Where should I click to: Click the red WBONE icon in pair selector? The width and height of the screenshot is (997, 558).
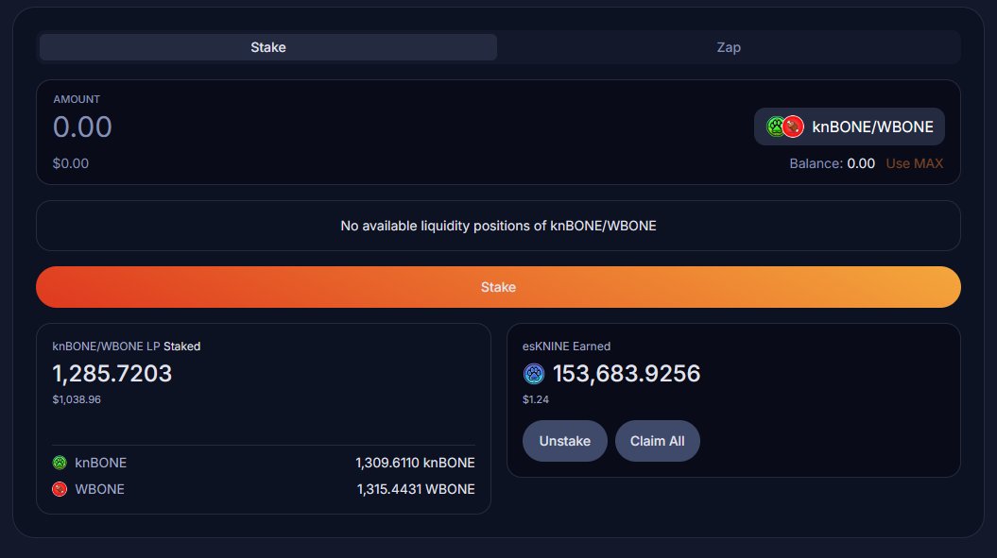[x=793, y=127]
